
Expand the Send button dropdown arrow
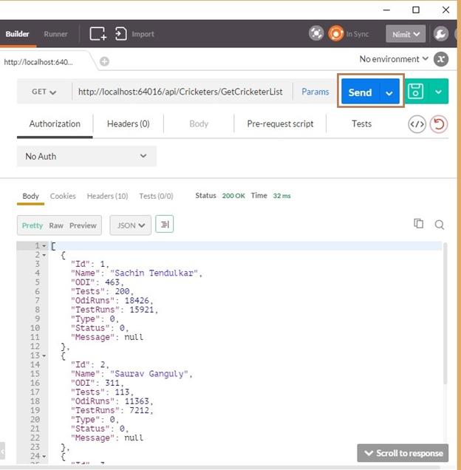(x=389, y=93)
